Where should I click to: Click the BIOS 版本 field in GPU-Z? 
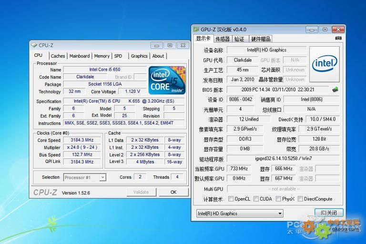(x=278, y=90)
